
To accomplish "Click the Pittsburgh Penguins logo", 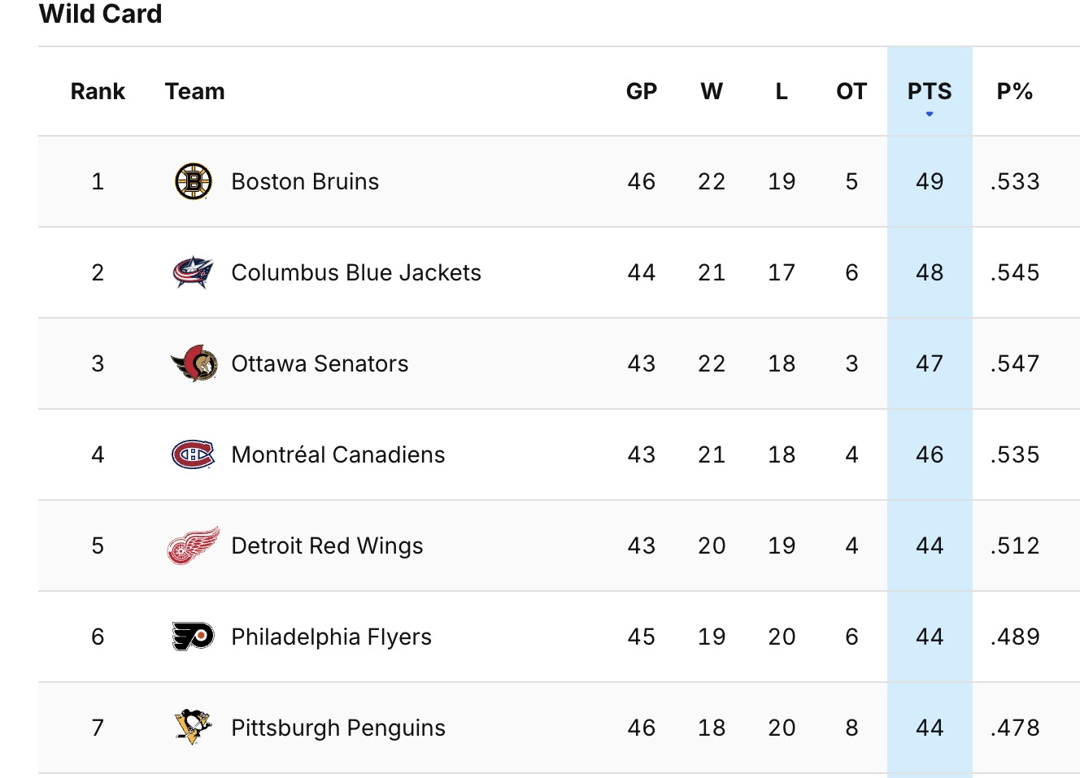I will click(x=194, y=728).
